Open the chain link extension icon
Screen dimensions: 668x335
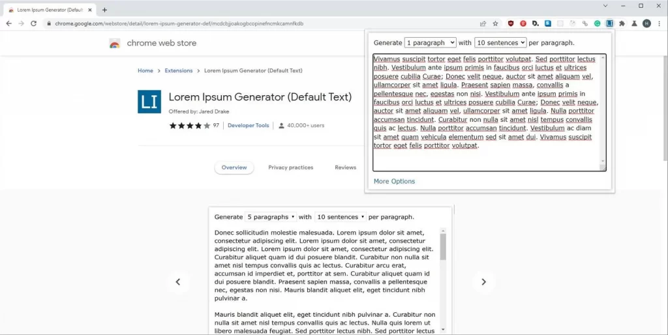tap(585, 23)
